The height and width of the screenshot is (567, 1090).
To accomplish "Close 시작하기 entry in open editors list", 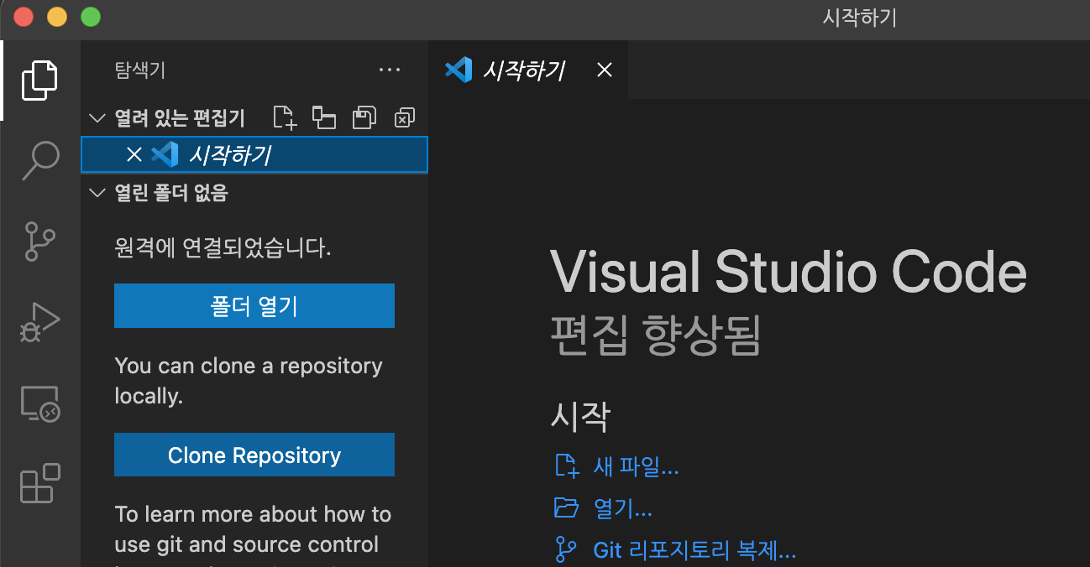I will click(134, 154).
